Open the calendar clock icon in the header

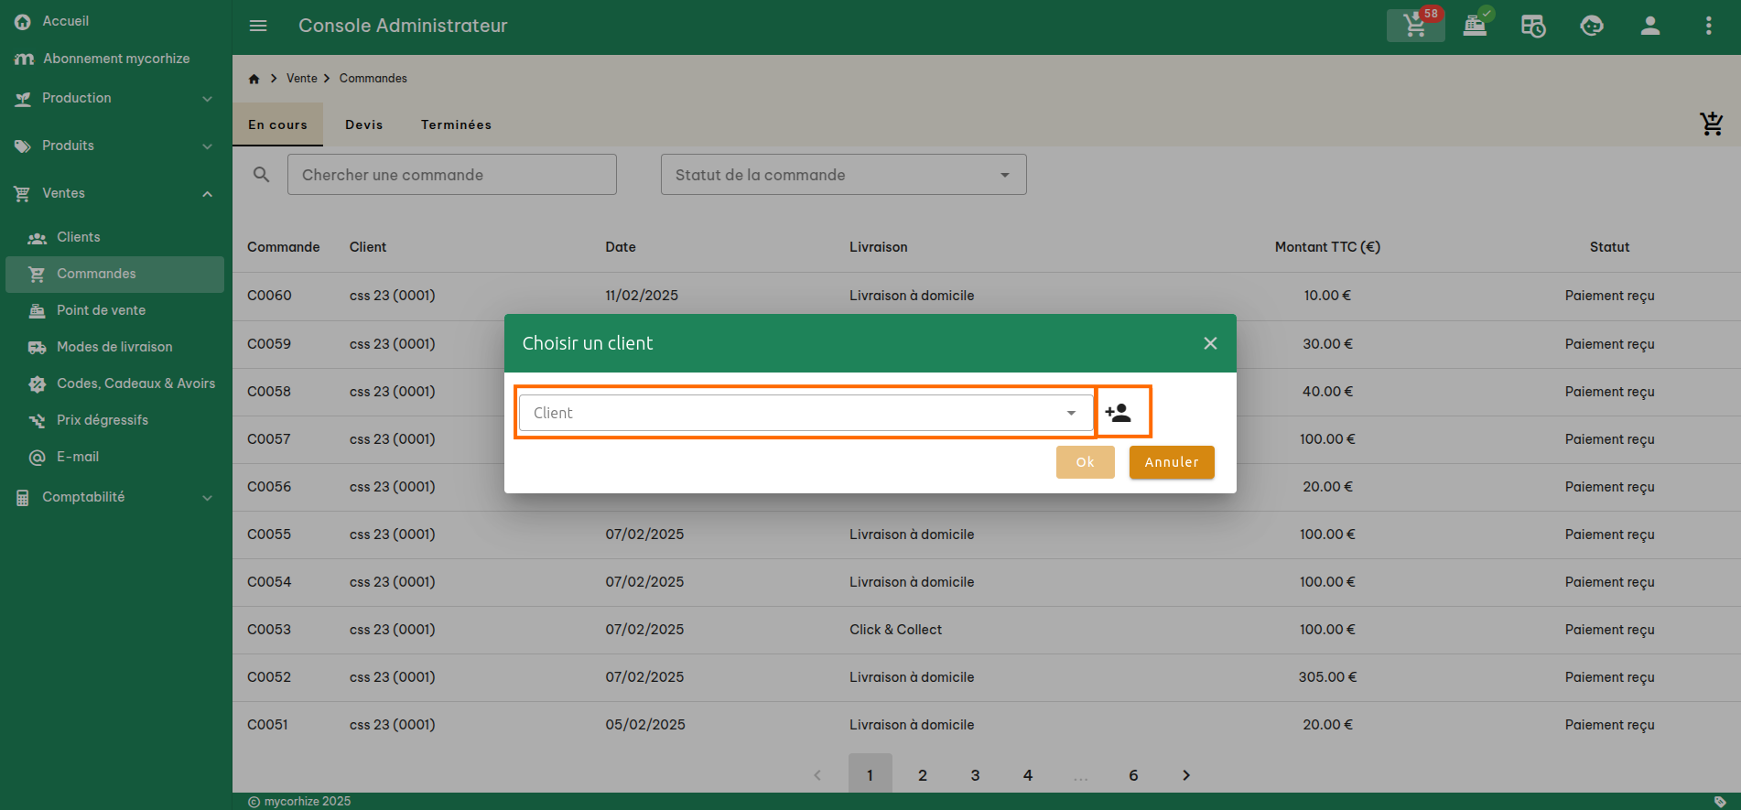pos(1533,26)
